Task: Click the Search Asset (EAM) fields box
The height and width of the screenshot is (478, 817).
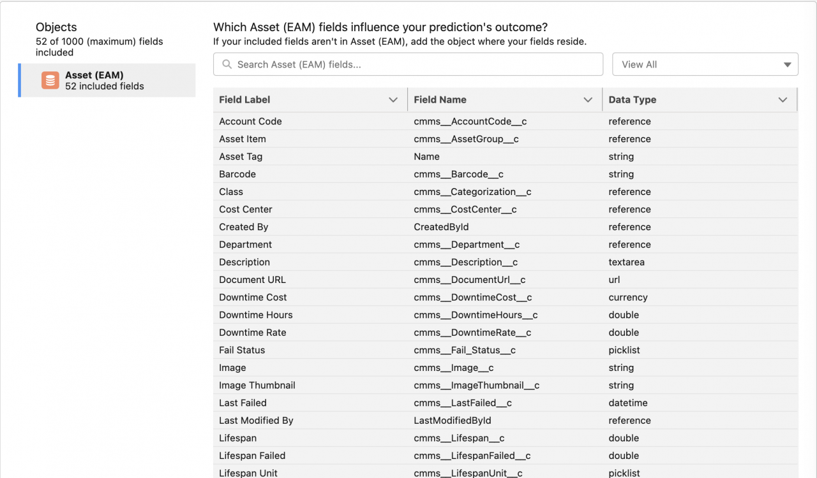Action: (408, 64)
